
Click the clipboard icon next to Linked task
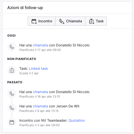tap(12, 70)
